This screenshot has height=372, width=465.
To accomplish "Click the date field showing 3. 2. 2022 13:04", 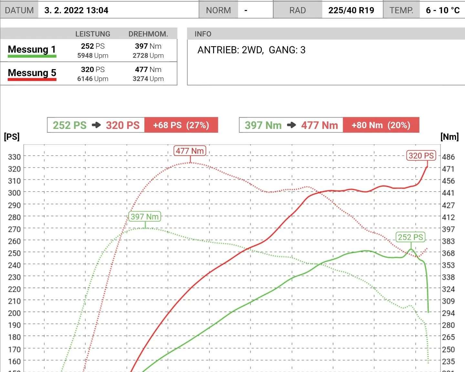I will 77,10.
